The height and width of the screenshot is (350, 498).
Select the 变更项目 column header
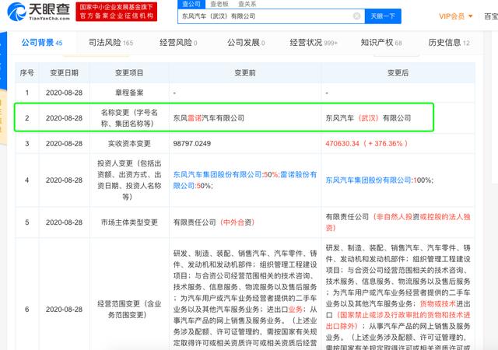click(x=129, y=73)
